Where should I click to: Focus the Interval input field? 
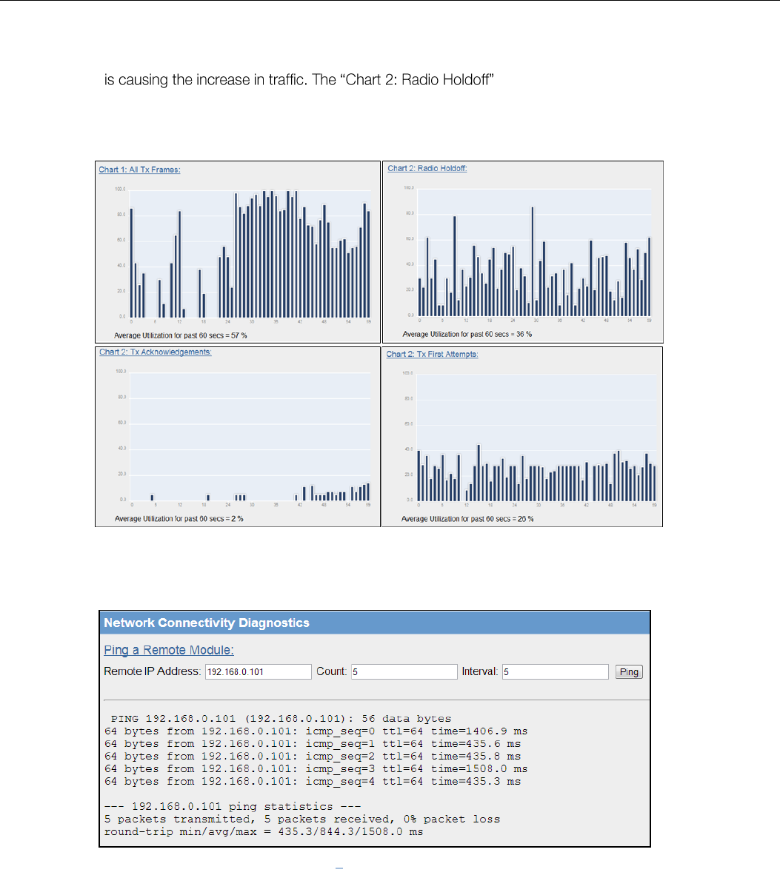tap(555, 672)
